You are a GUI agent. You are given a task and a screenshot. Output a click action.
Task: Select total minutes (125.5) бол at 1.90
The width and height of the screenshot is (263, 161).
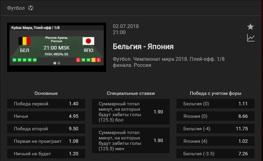[x=131, y=112]
